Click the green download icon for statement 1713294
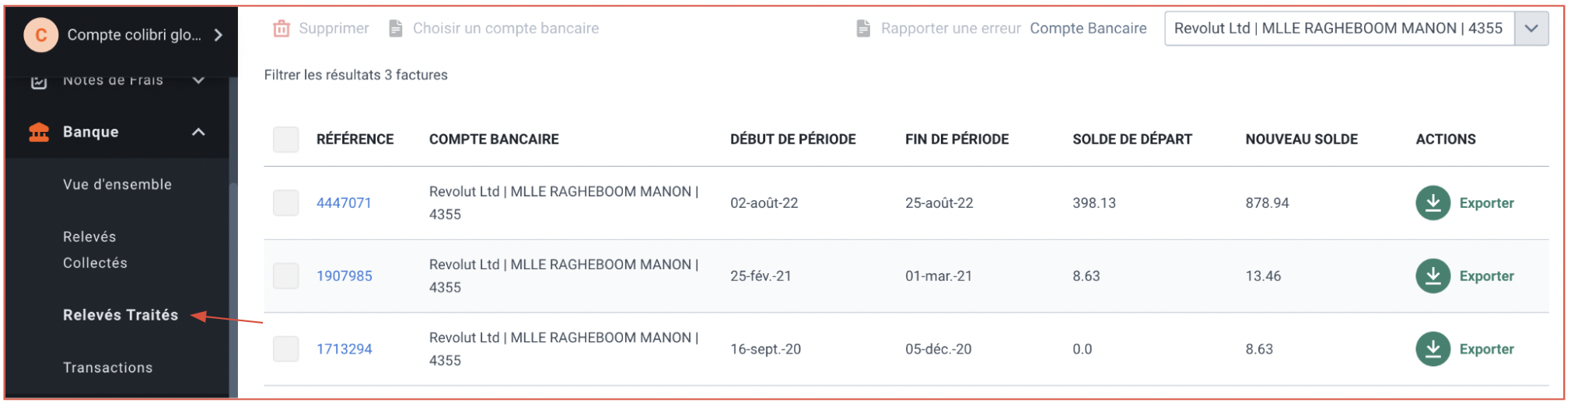Screen dimensions: 1574x405 [x=1432, y=349]
